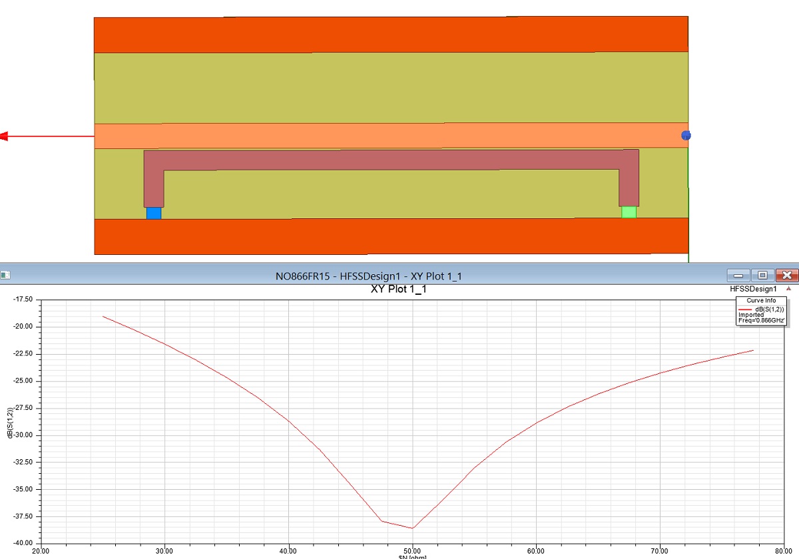Maximize the XY Plot 1_1 window
799x559 pixels.
tap(762, 275)
